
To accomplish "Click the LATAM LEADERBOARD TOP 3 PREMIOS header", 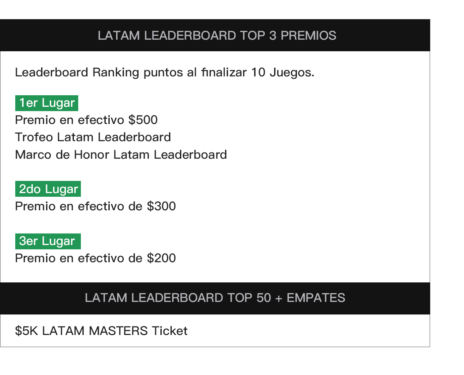I will [215, 35].
